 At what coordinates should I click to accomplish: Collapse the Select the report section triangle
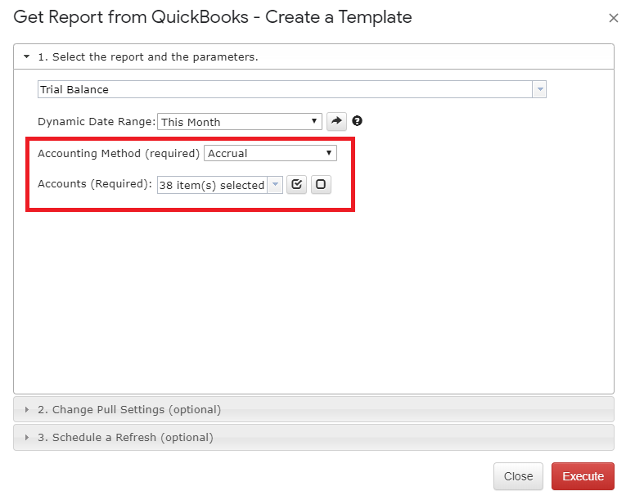click(26, 56)
